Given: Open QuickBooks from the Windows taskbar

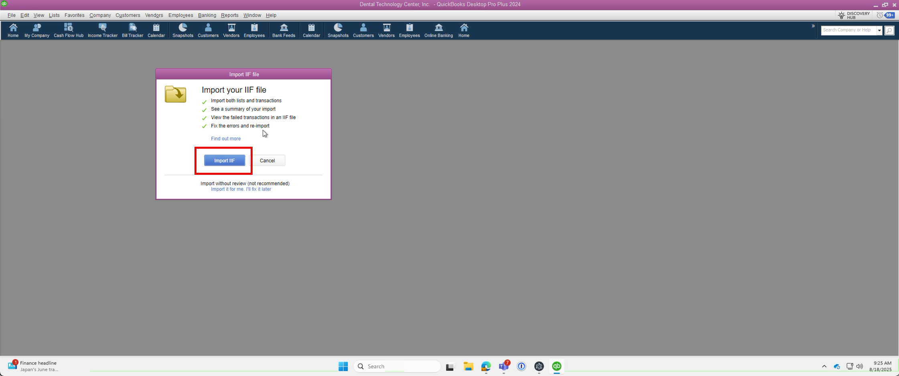Looking at the screenshot, I should point(557,366).
